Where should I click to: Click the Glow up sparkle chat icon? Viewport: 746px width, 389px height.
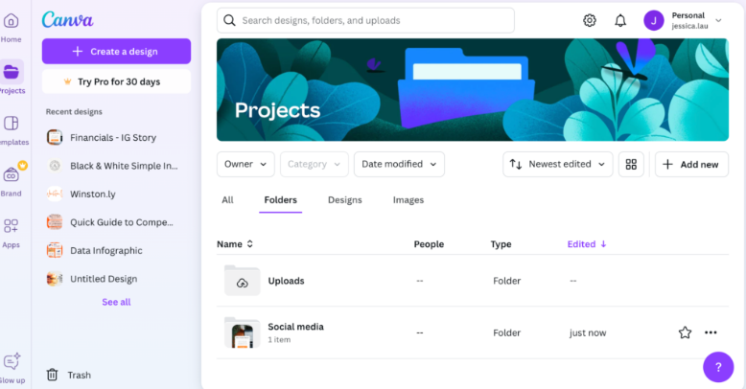pyautogui.click(x=12, y=361)
